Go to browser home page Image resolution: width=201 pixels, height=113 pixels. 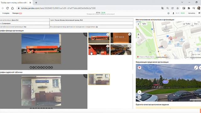coord(13,8)
